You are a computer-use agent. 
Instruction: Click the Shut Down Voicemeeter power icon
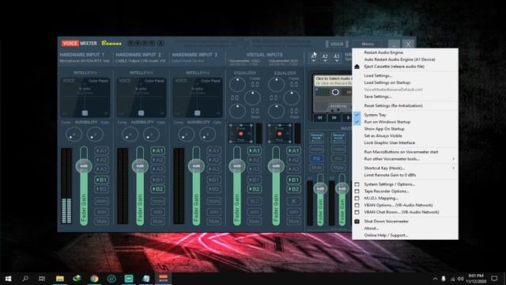click(x=357, y=222)
